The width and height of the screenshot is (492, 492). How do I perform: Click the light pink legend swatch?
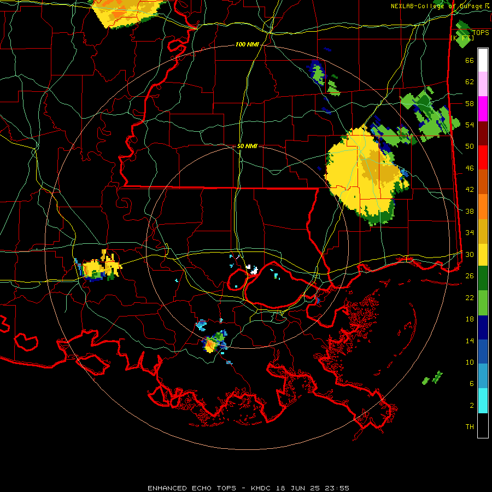click(483, 84)
